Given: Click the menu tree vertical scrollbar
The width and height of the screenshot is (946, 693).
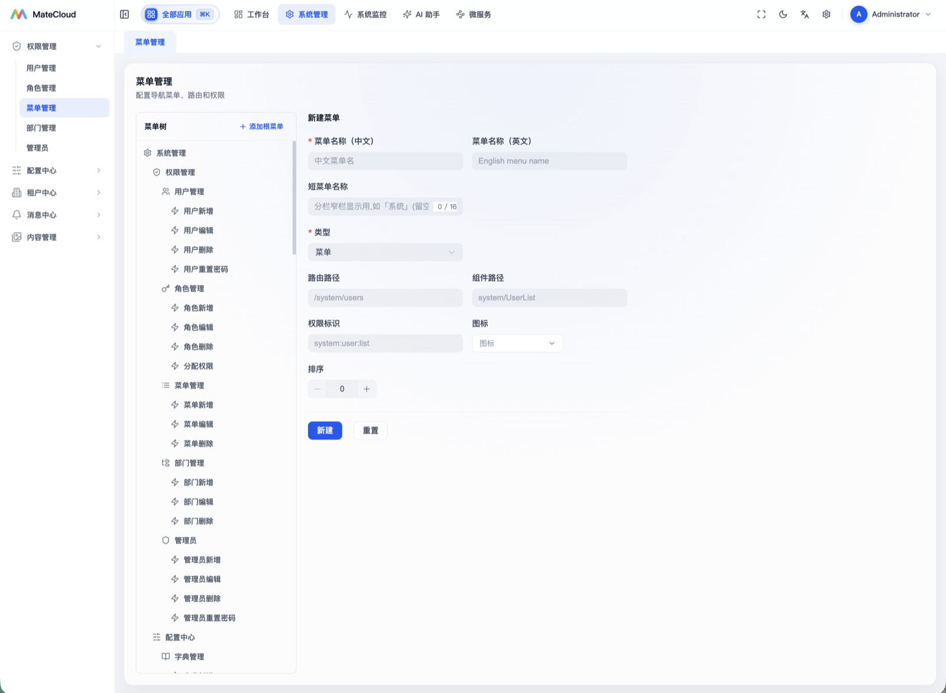Looking at the screenshot, I should coord(294,198).
